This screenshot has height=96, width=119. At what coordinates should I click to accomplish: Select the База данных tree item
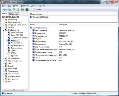point(13,79)
